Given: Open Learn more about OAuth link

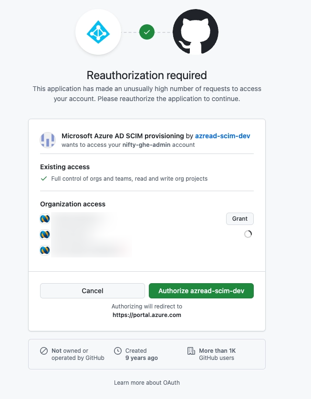Looking at the screenshot, I should coord(147,382).
